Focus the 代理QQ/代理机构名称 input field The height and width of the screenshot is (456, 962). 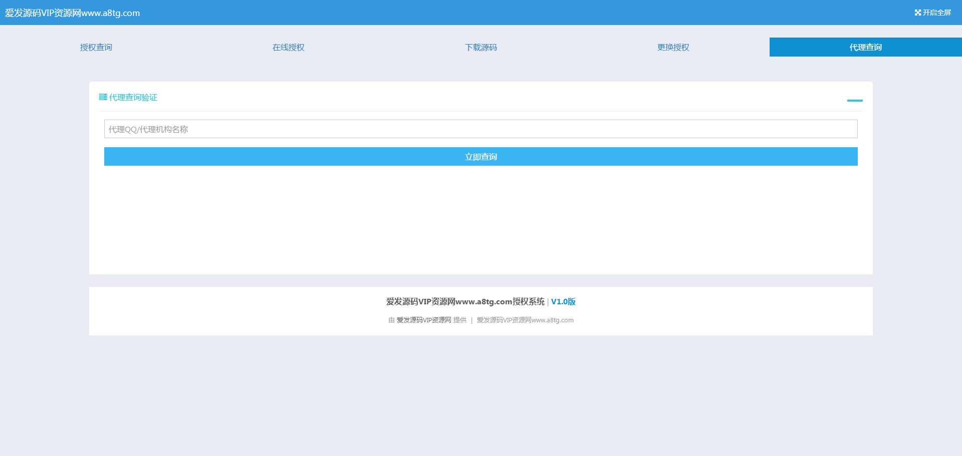coord(481,129)
